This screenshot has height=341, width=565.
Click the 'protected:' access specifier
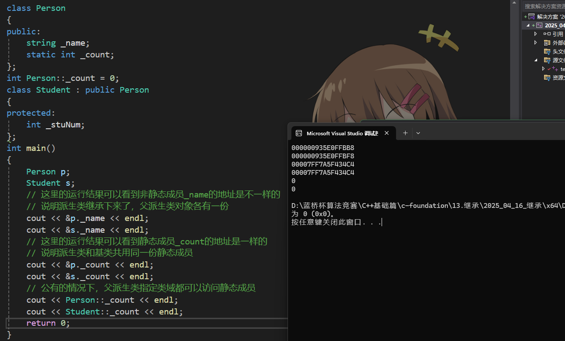point(31,113)
